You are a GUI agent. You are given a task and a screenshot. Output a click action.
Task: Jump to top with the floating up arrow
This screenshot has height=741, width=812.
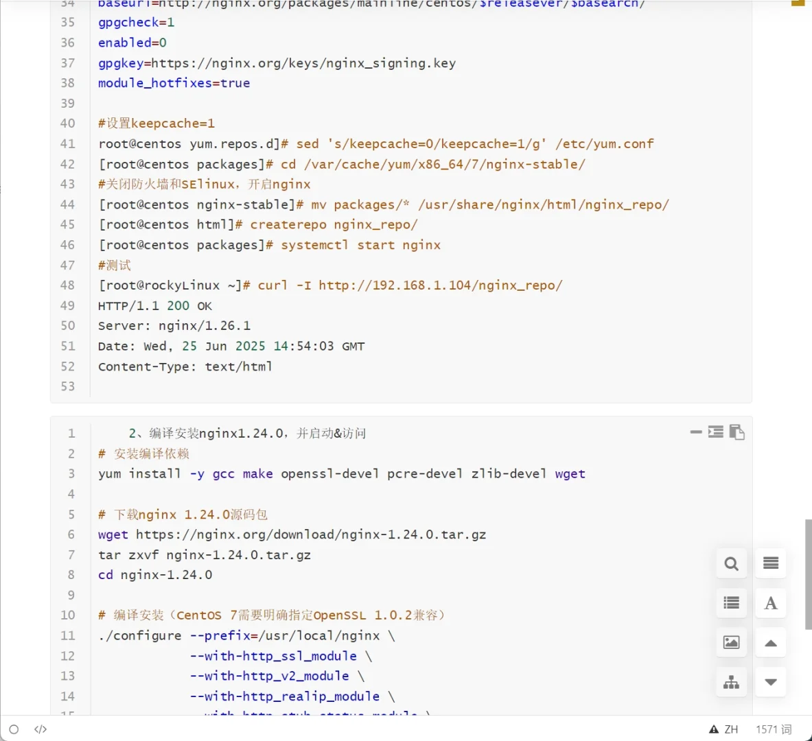(771, 643)
